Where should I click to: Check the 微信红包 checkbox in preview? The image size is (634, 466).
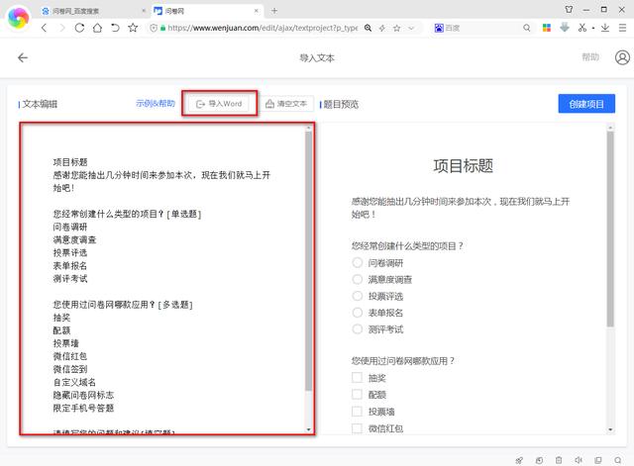(x=357, y=428)
